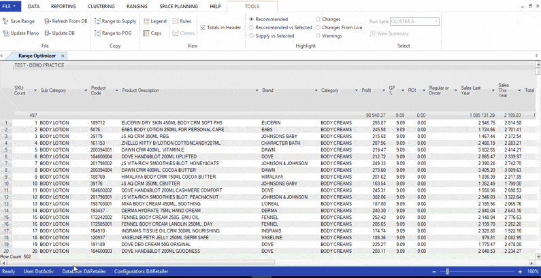Switch to the SPACE PLANNING tab

click(179, 6)
